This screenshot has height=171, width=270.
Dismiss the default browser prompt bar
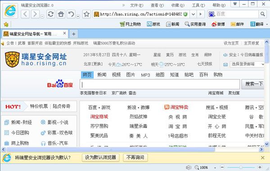263,158
